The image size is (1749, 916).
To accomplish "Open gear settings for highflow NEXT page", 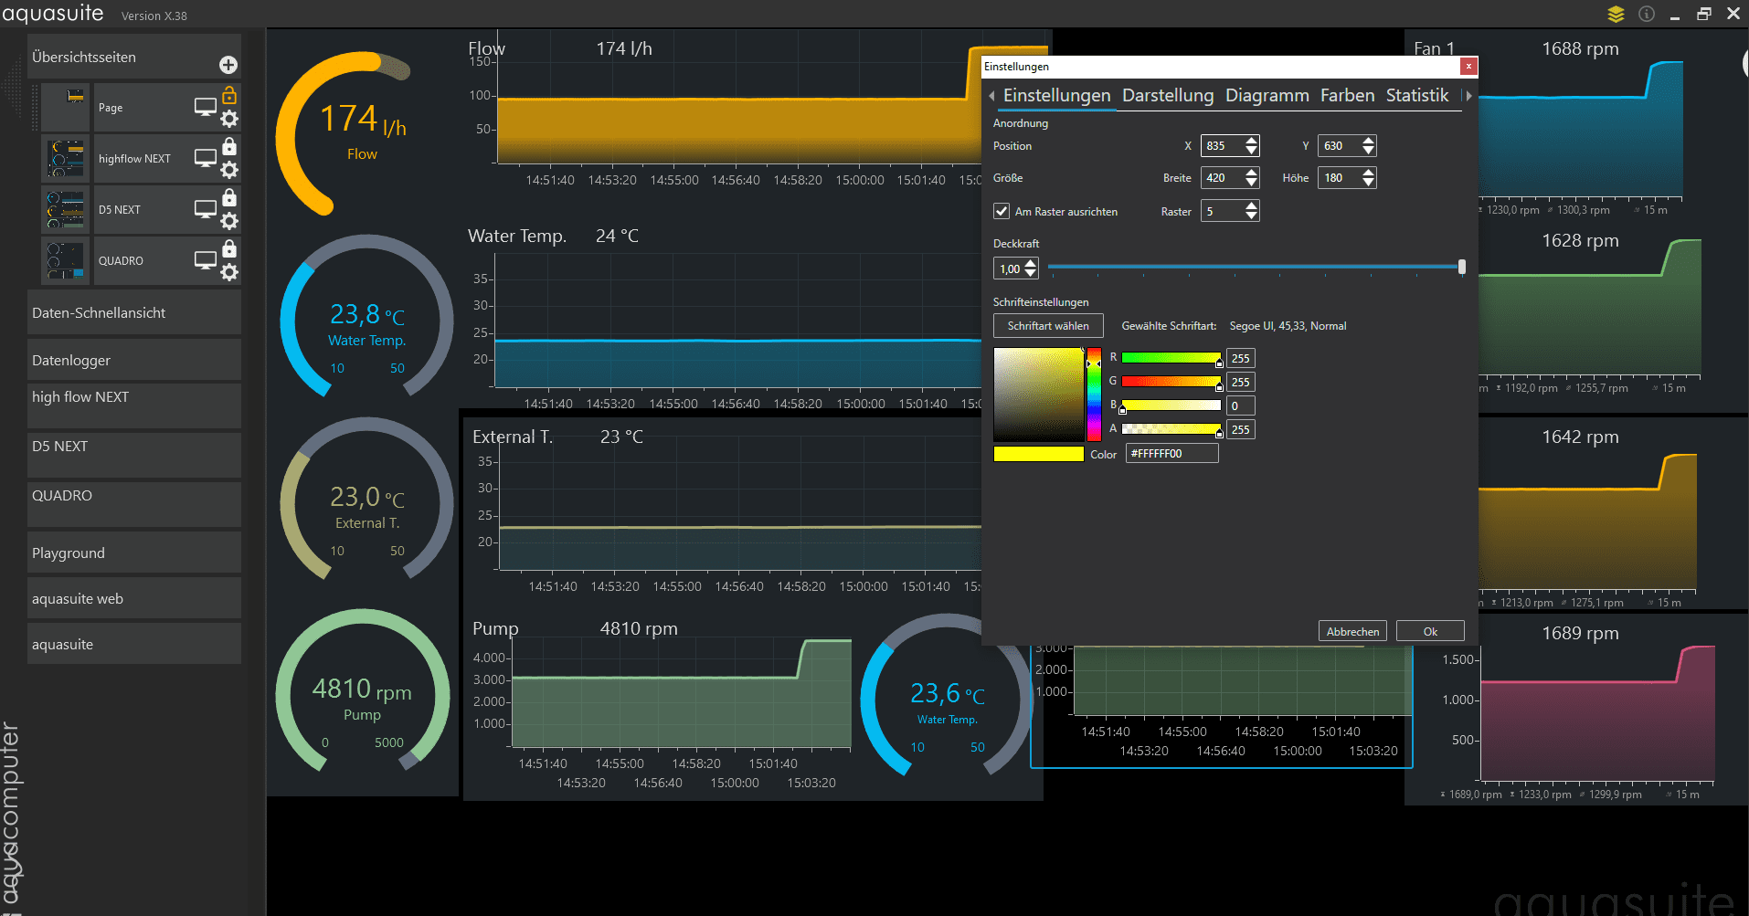I will [x=229, y=170].
